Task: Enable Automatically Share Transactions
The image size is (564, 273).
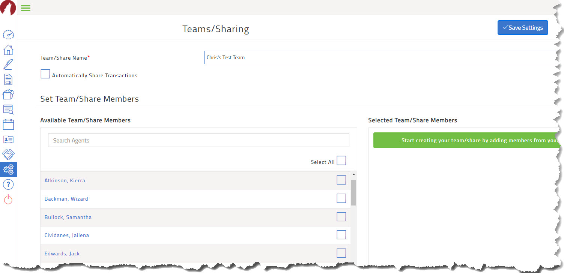Action: click(x=45, y=73)
